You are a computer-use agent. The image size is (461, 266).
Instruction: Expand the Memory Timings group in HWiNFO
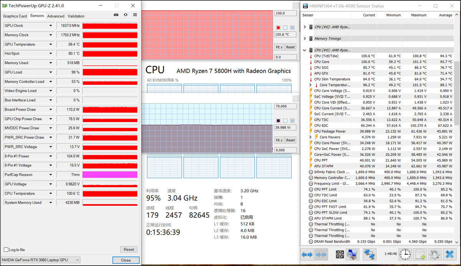point(305,38)
